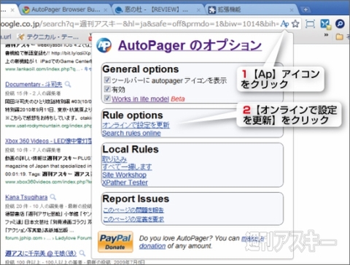This screenshot has width=350, height=265.
Task: Open the bookmarks folder icon at right
Action: click(339, 37)
